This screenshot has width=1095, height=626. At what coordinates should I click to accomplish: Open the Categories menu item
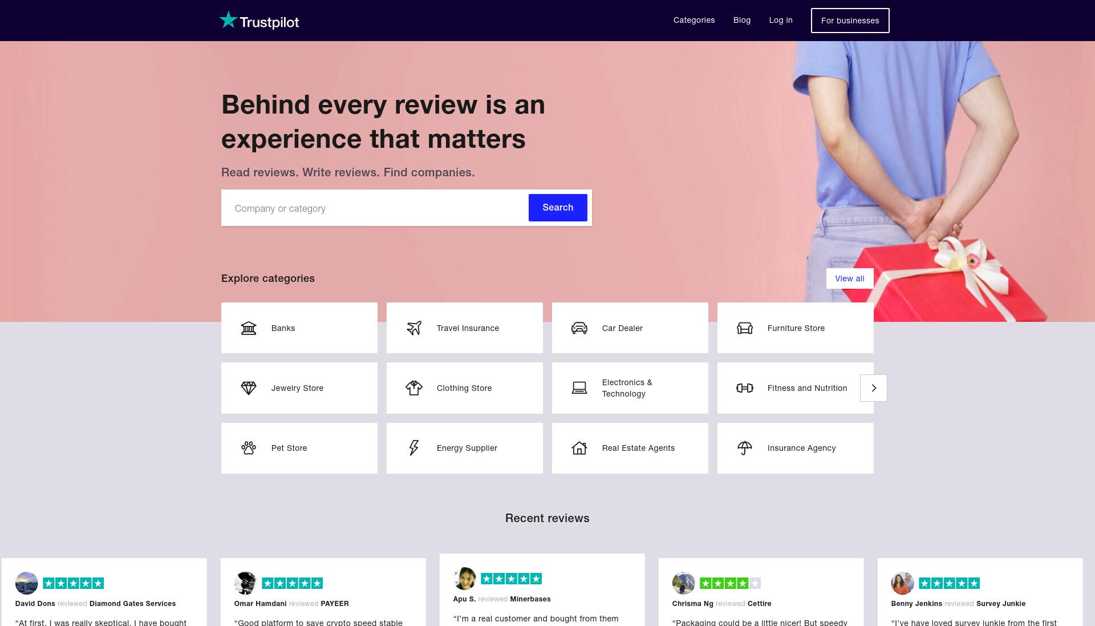(x=694, y=20)
